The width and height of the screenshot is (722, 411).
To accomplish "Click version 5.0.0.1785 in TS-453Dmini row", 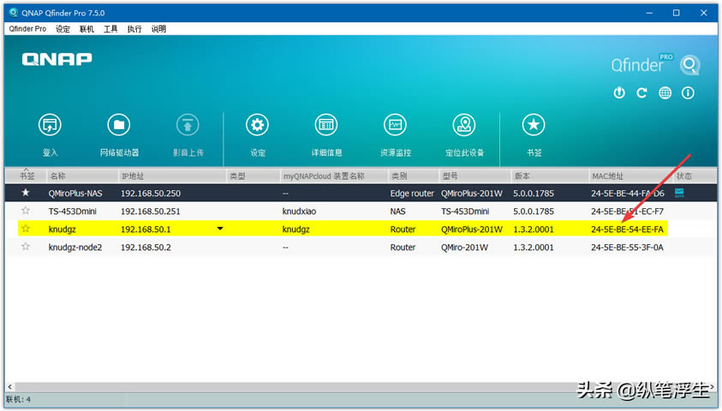I will tap(534, 211).
